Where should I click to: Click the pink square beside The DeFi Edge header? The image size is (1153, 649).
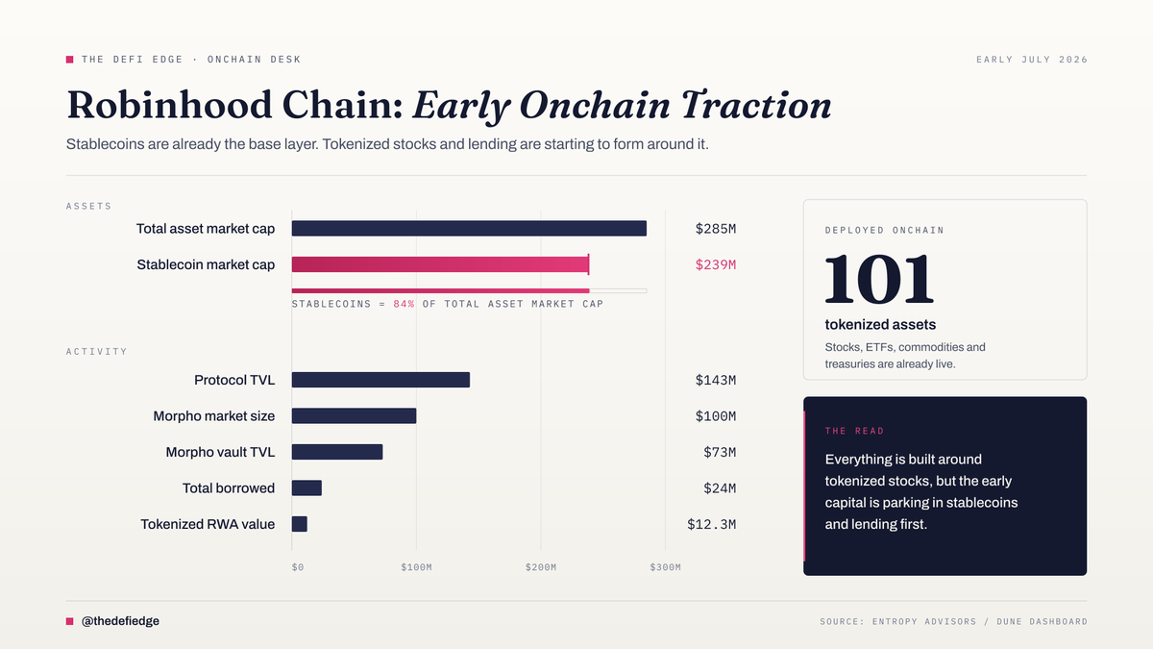coord(70,60)
